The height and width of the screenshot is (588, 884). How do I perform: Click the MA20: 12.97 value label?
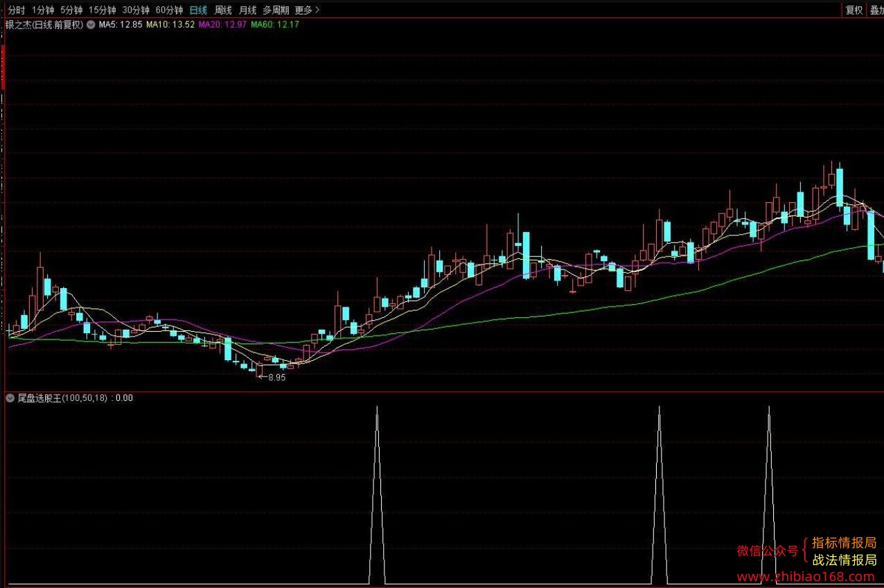222,25
